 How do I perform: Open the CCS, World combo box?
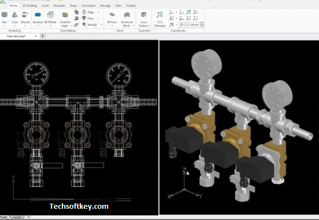point(191,25)
